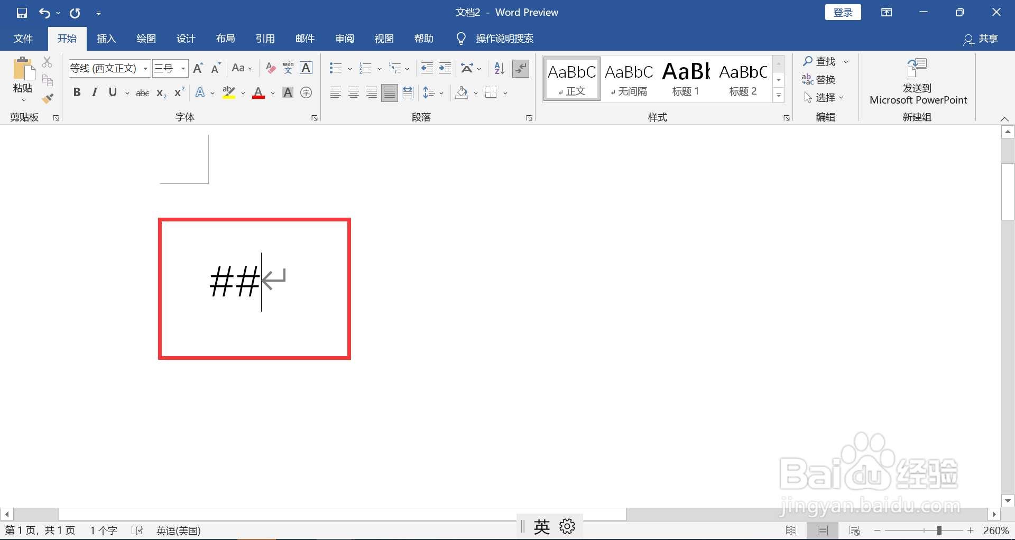The width and height of the screenshot is (1015, 540).
Task: Click the 260% zoom level
Action: [x=996, y=530]
